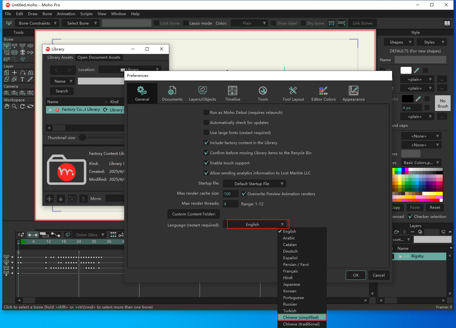
Task: Select the Add Text layer tool
Action: tap(22, 79)
